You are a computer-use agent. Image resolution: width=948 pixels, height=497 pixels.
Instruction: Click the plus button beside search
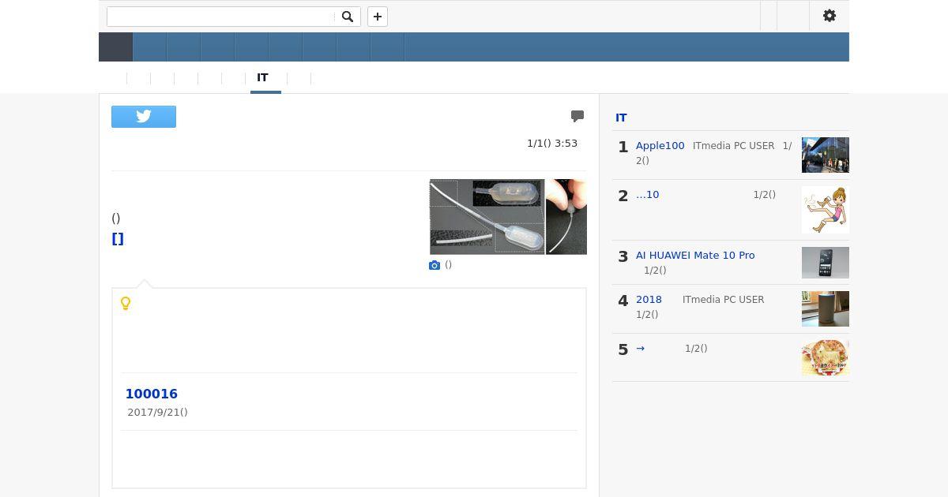[378, 17]
